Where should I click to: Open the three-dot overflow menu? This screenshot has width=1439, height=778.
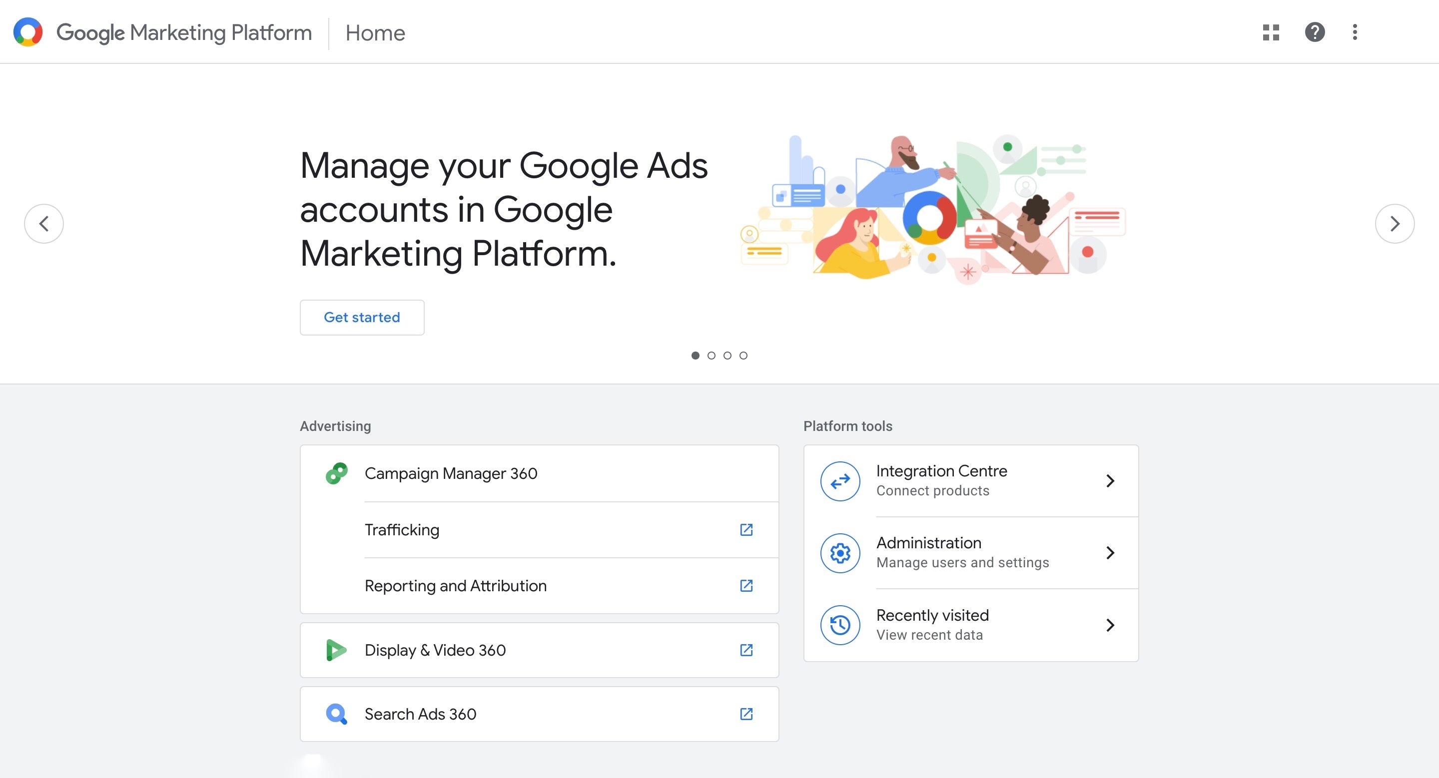(x=1355, y=33)
